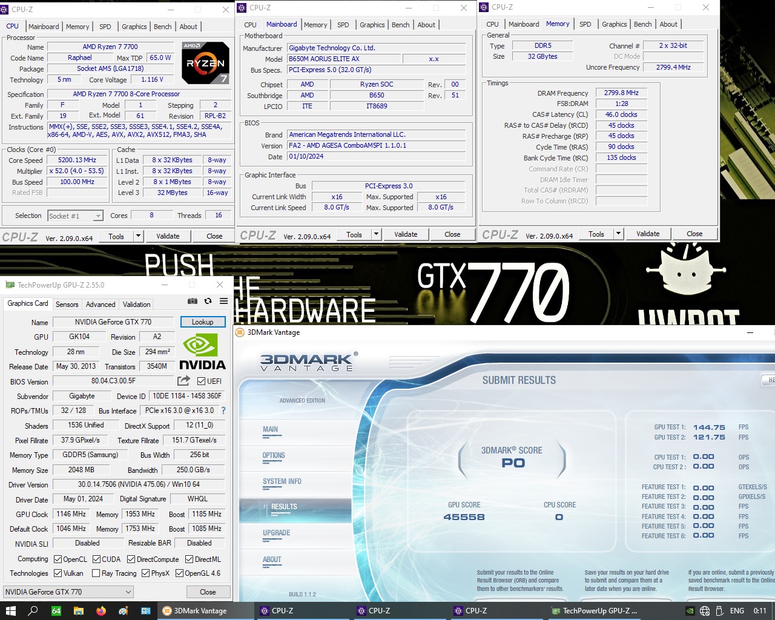Screen dimensions: 775x620
Task: Open SPD tab in the middle CPU-Z window
Action: click(343, 25)
